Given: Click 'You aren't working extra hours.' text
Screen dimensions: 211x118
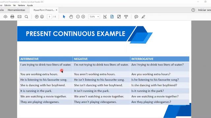Looking at the screenshot, I should click(x=95, y=74).
